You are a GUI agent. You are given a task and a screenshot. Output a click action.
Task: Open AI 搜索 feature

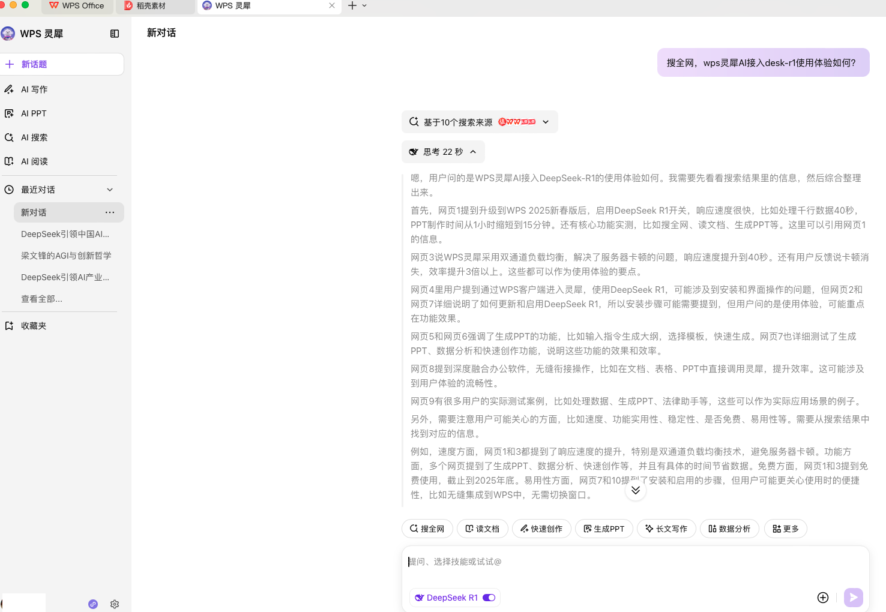coord(34,137)
